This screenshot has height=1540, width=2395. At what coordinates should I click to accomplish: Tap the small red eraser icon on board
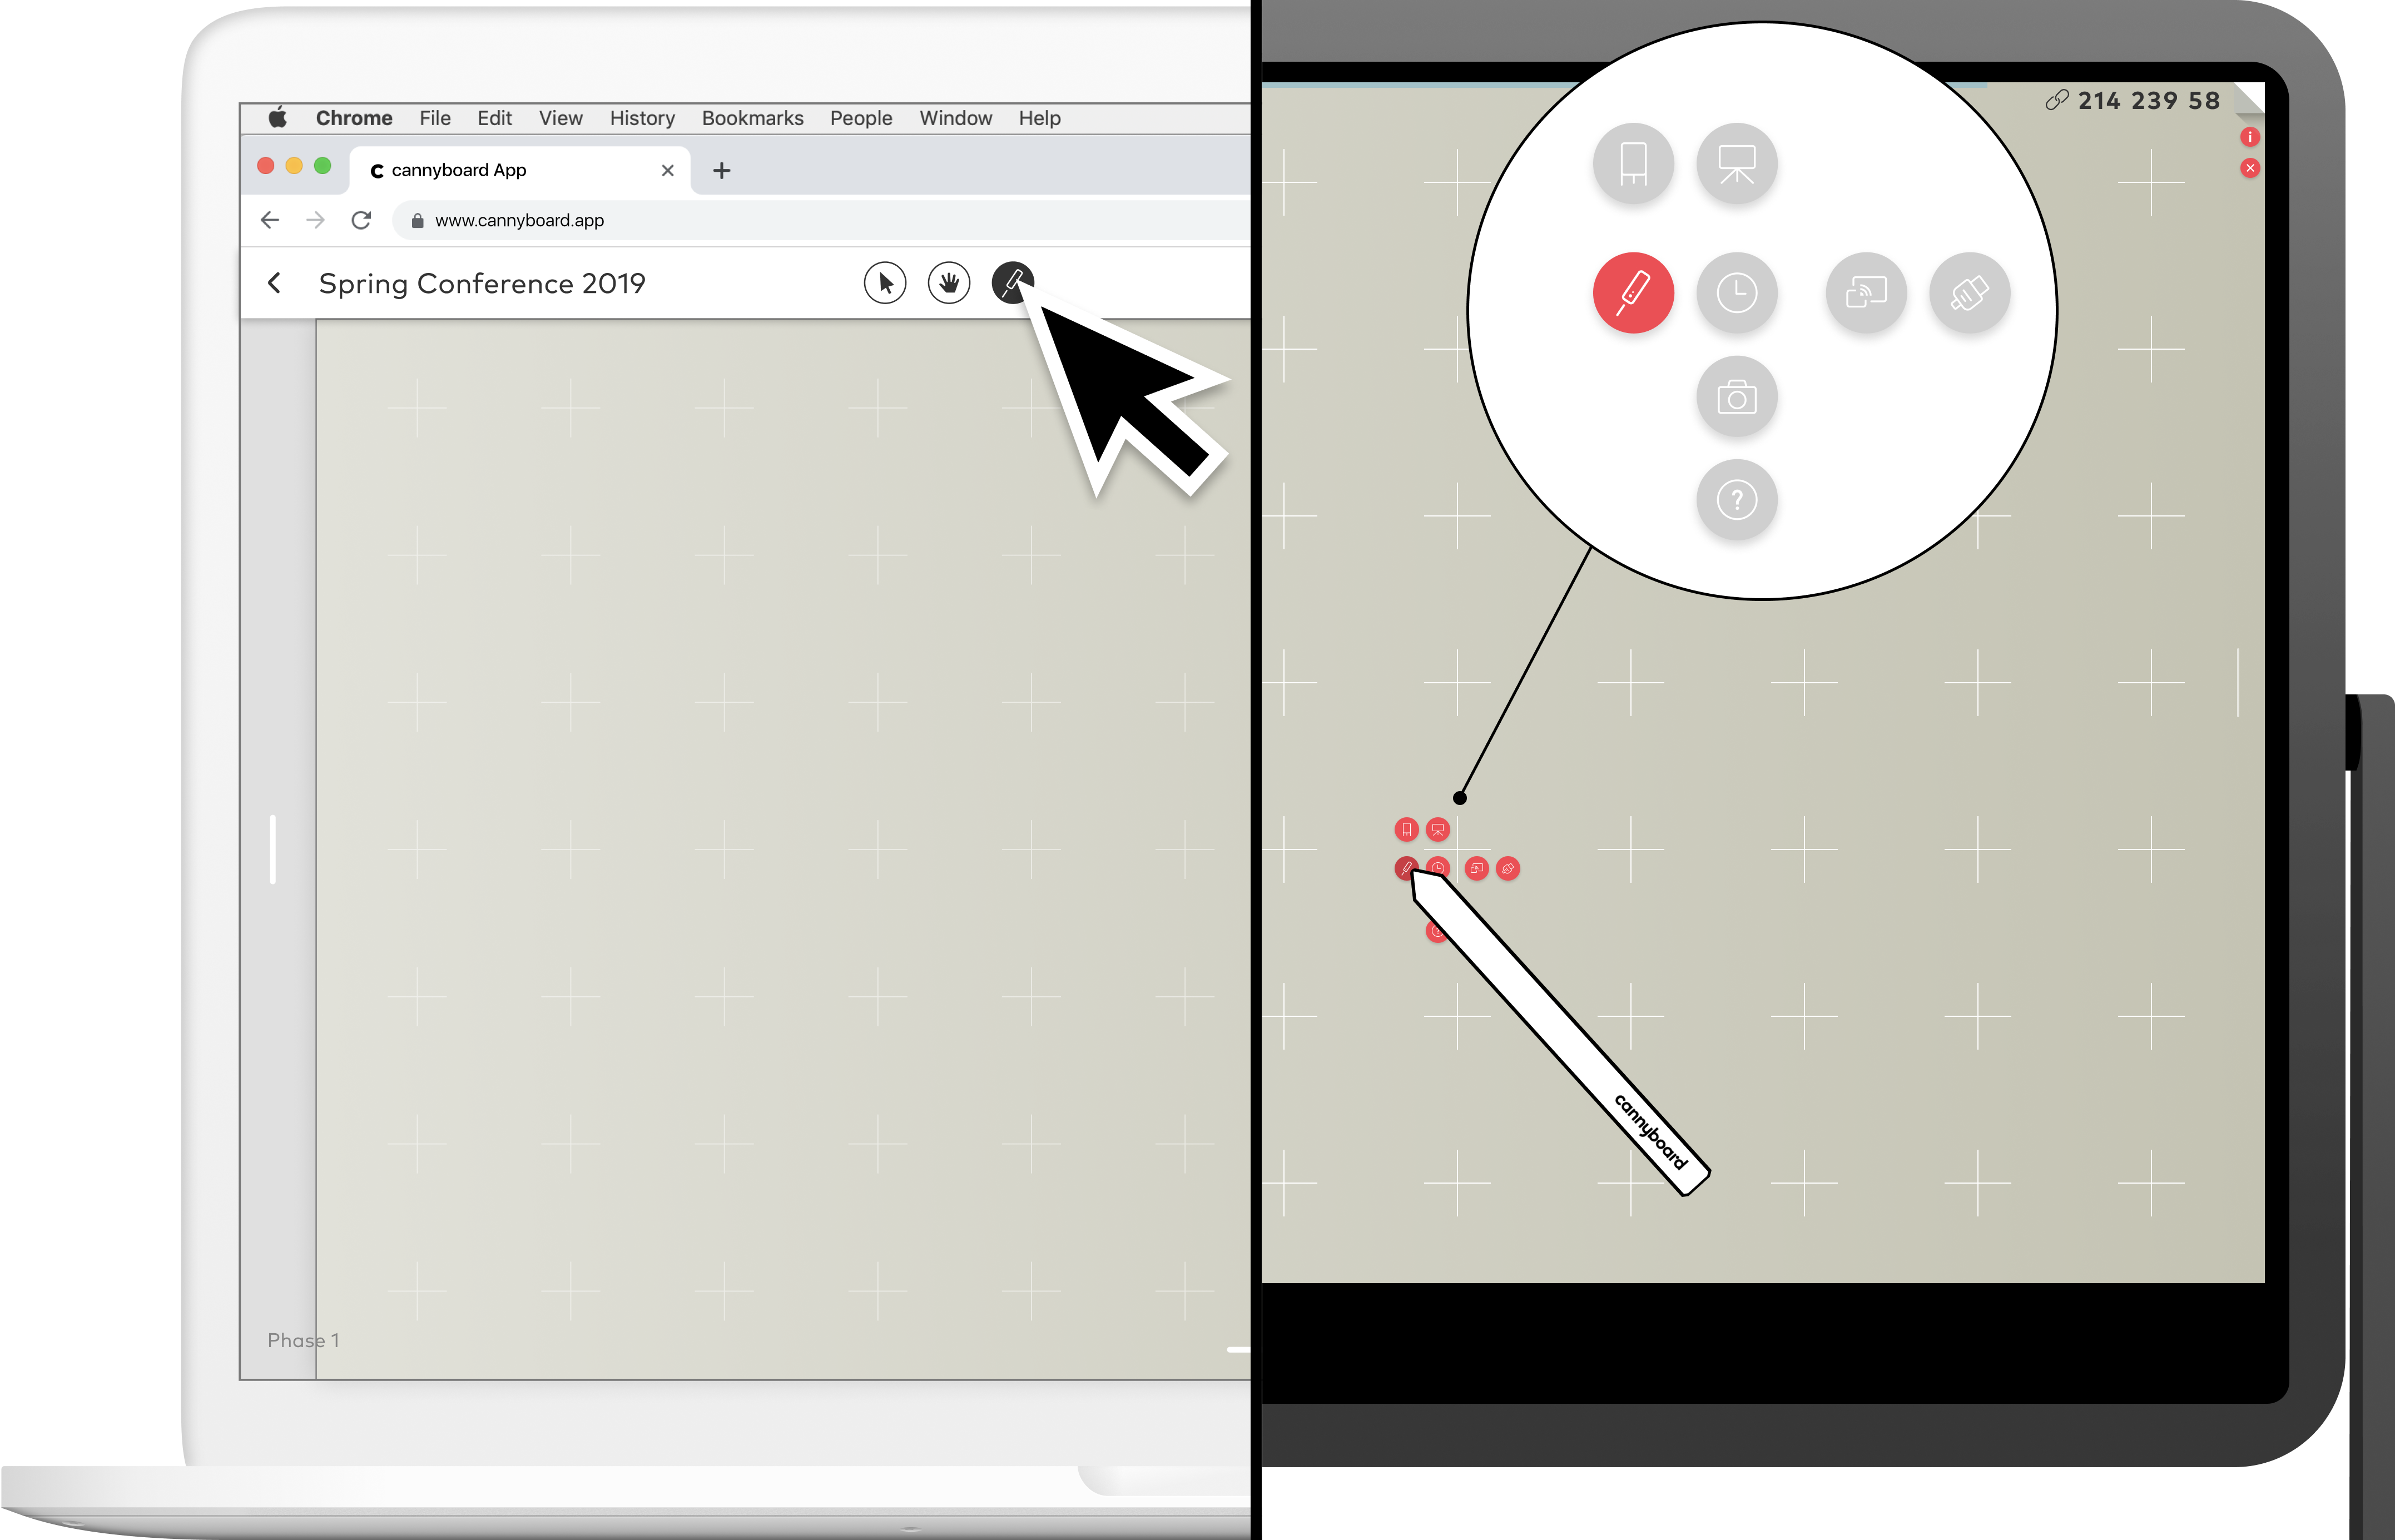[1508, 868]
